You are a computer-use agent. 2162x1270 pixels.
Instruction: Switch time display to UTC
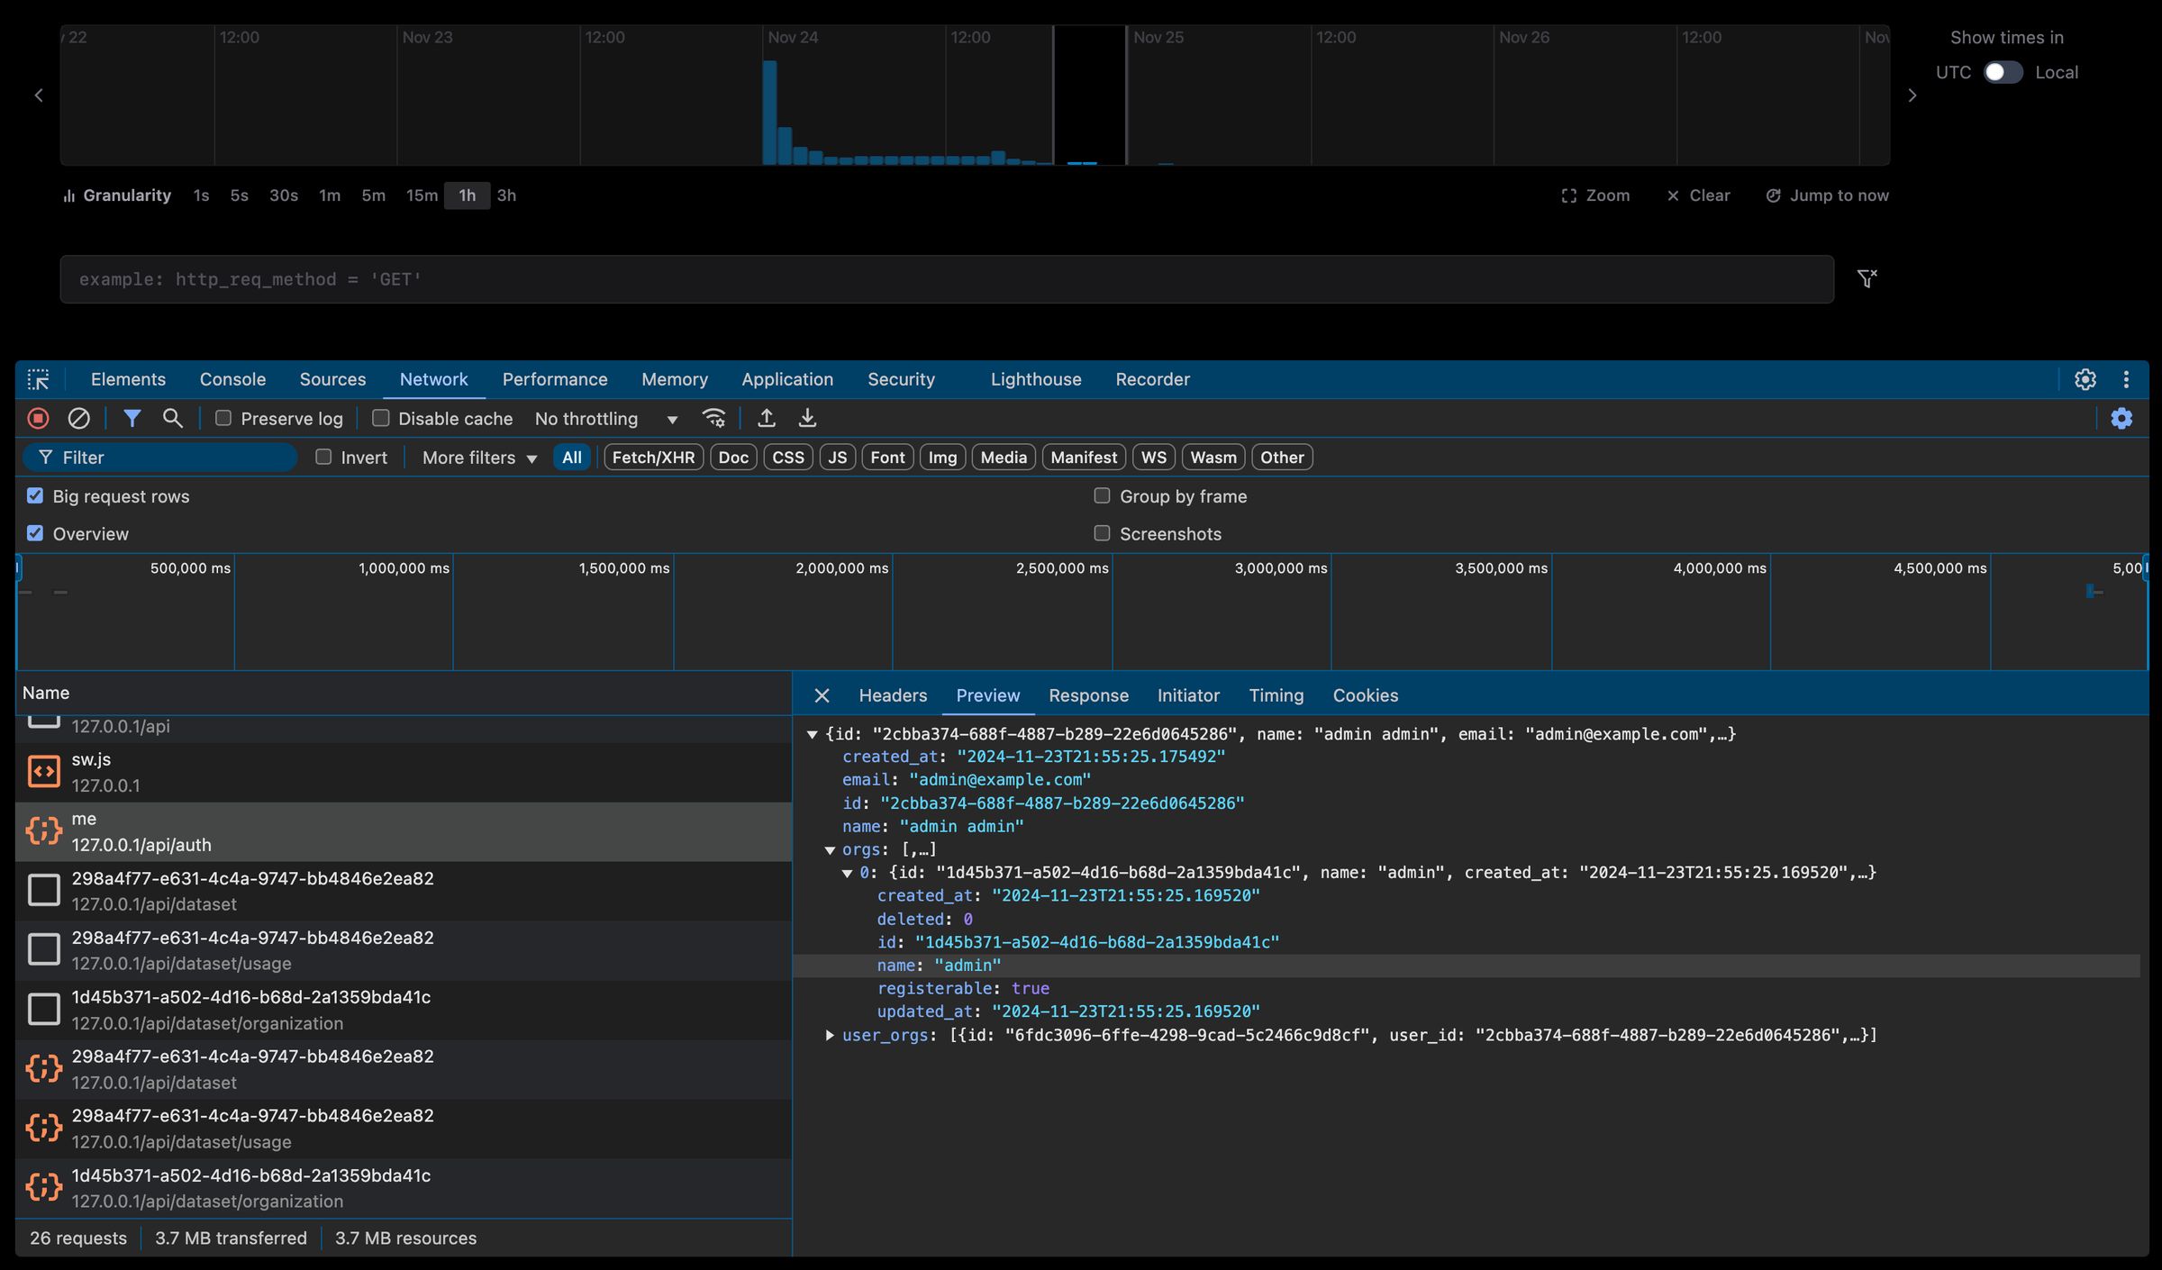(2003, 72)
